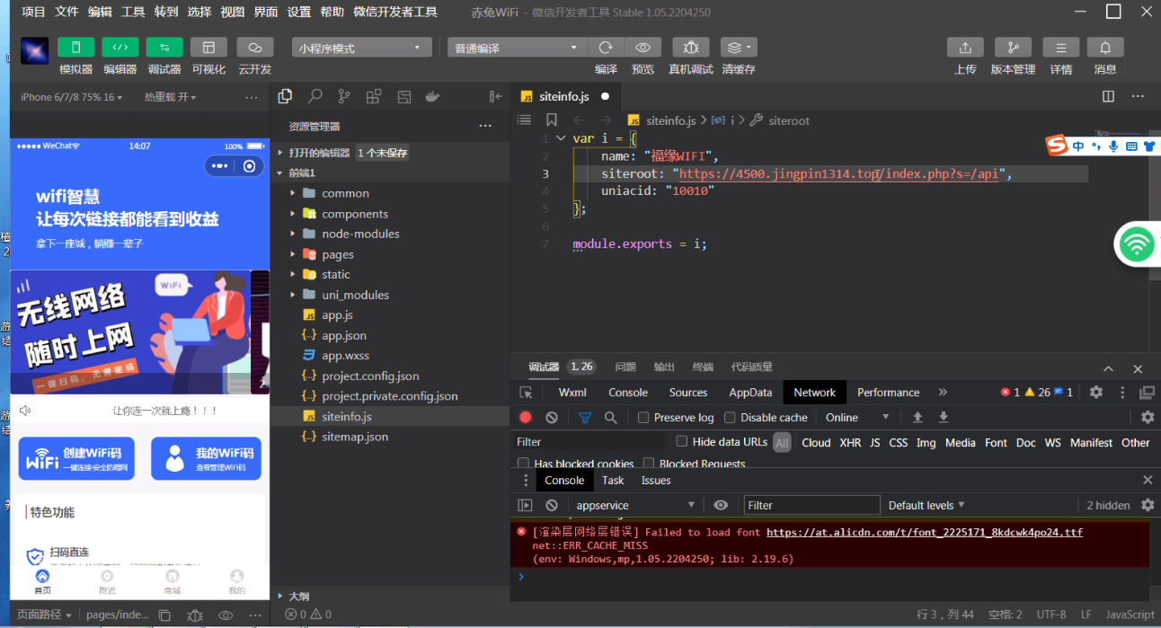Toggle Blocked Requests checkbox
Image resolution: width=1161 pixels, height=628 pixels.
point(648,464)
